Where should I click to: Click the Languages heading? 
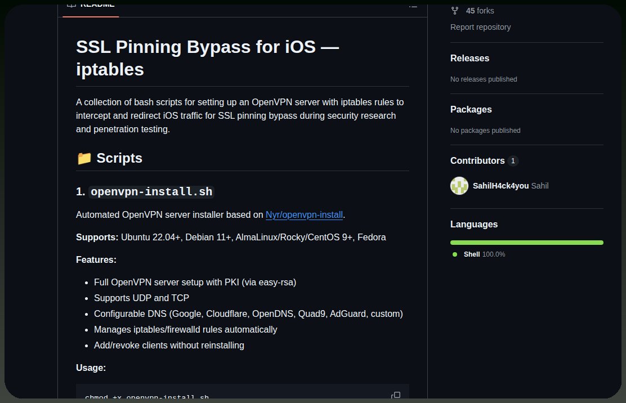pos(474,224)
